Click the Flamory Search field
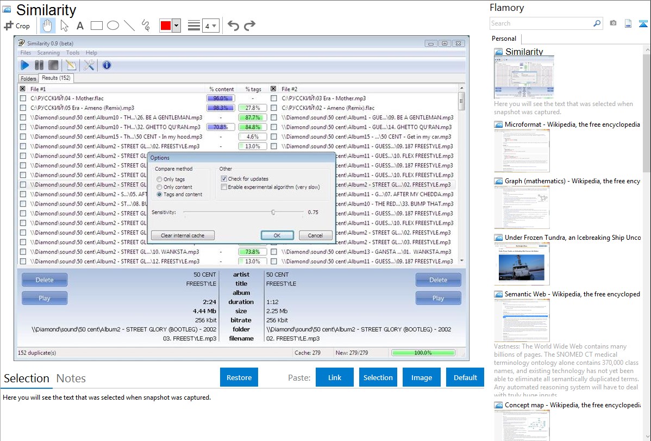The height and width of the screenshot is (441, 651). (541, 23)
